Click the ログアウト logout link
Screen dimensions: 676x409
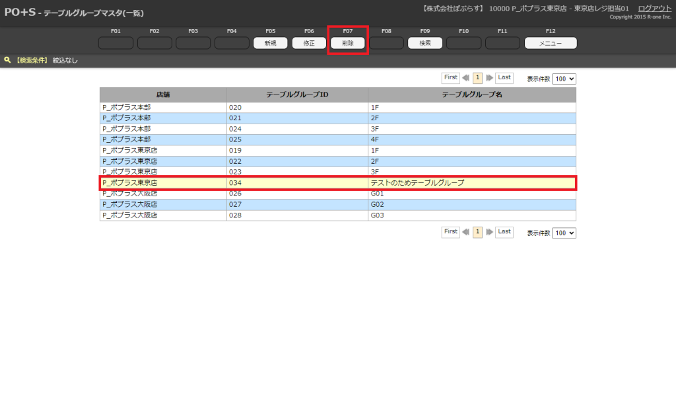point(654,8)
